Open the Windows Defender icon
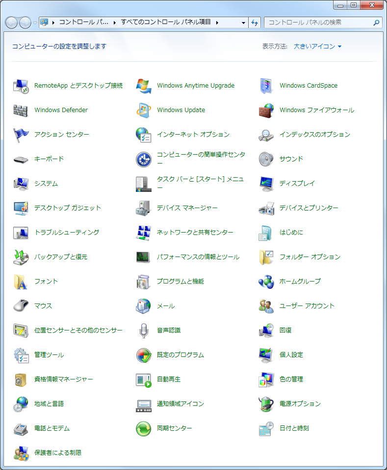The height and width of the screenshot is (470, 387). [x=21, y=110]
